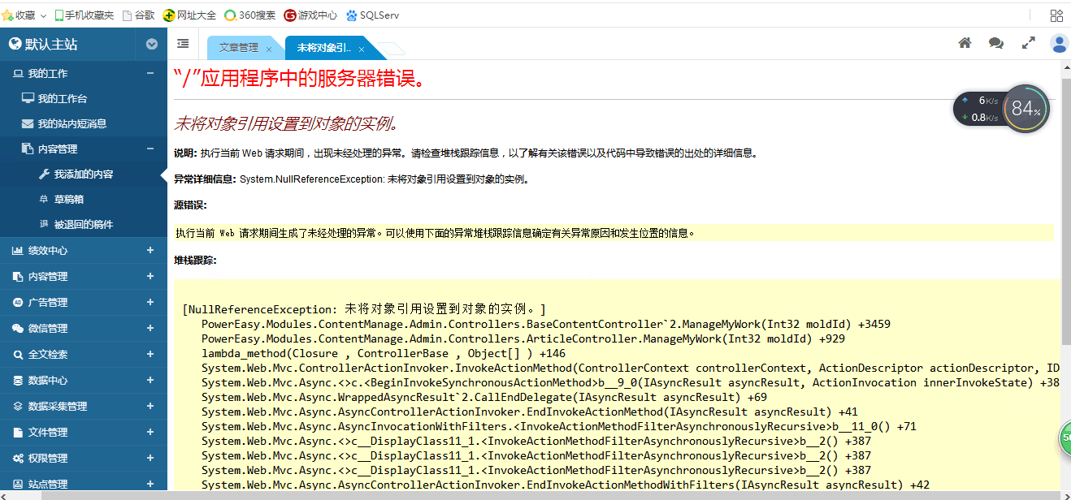Open the chat messages icon
This screenshot has width=1071, height=500.
pos(995,44)
